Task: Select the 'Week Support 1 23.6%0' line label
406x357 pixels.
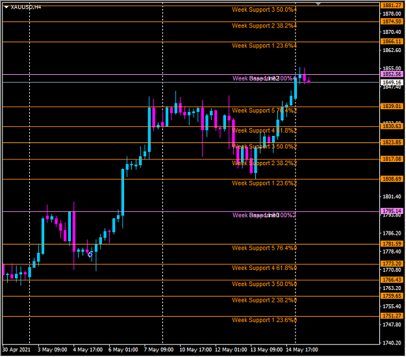Action: click(x=264, y=320)
